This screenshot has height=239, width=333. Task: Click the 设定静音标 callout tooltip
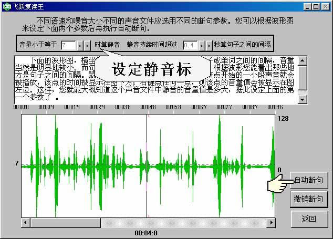point(152,69)
